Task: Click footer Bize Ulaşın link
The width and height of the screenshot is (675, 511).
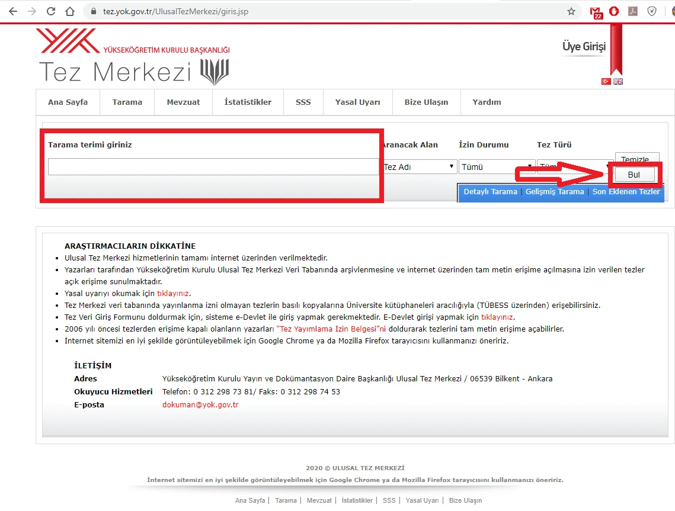Action: click(465, 501)
